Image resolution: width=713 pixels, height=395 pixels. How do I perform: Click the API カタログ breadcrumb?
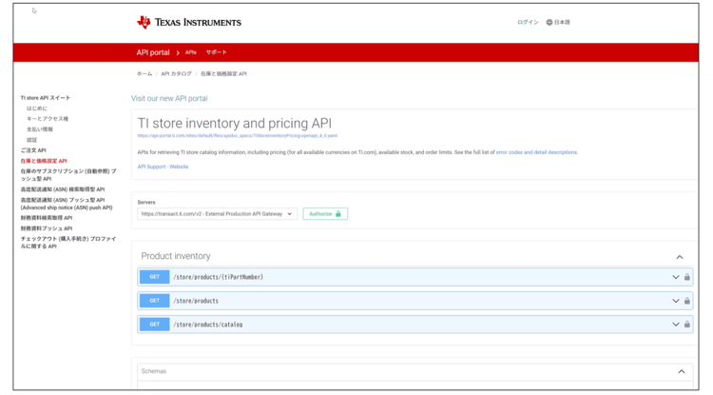click(x=177, y=73)
